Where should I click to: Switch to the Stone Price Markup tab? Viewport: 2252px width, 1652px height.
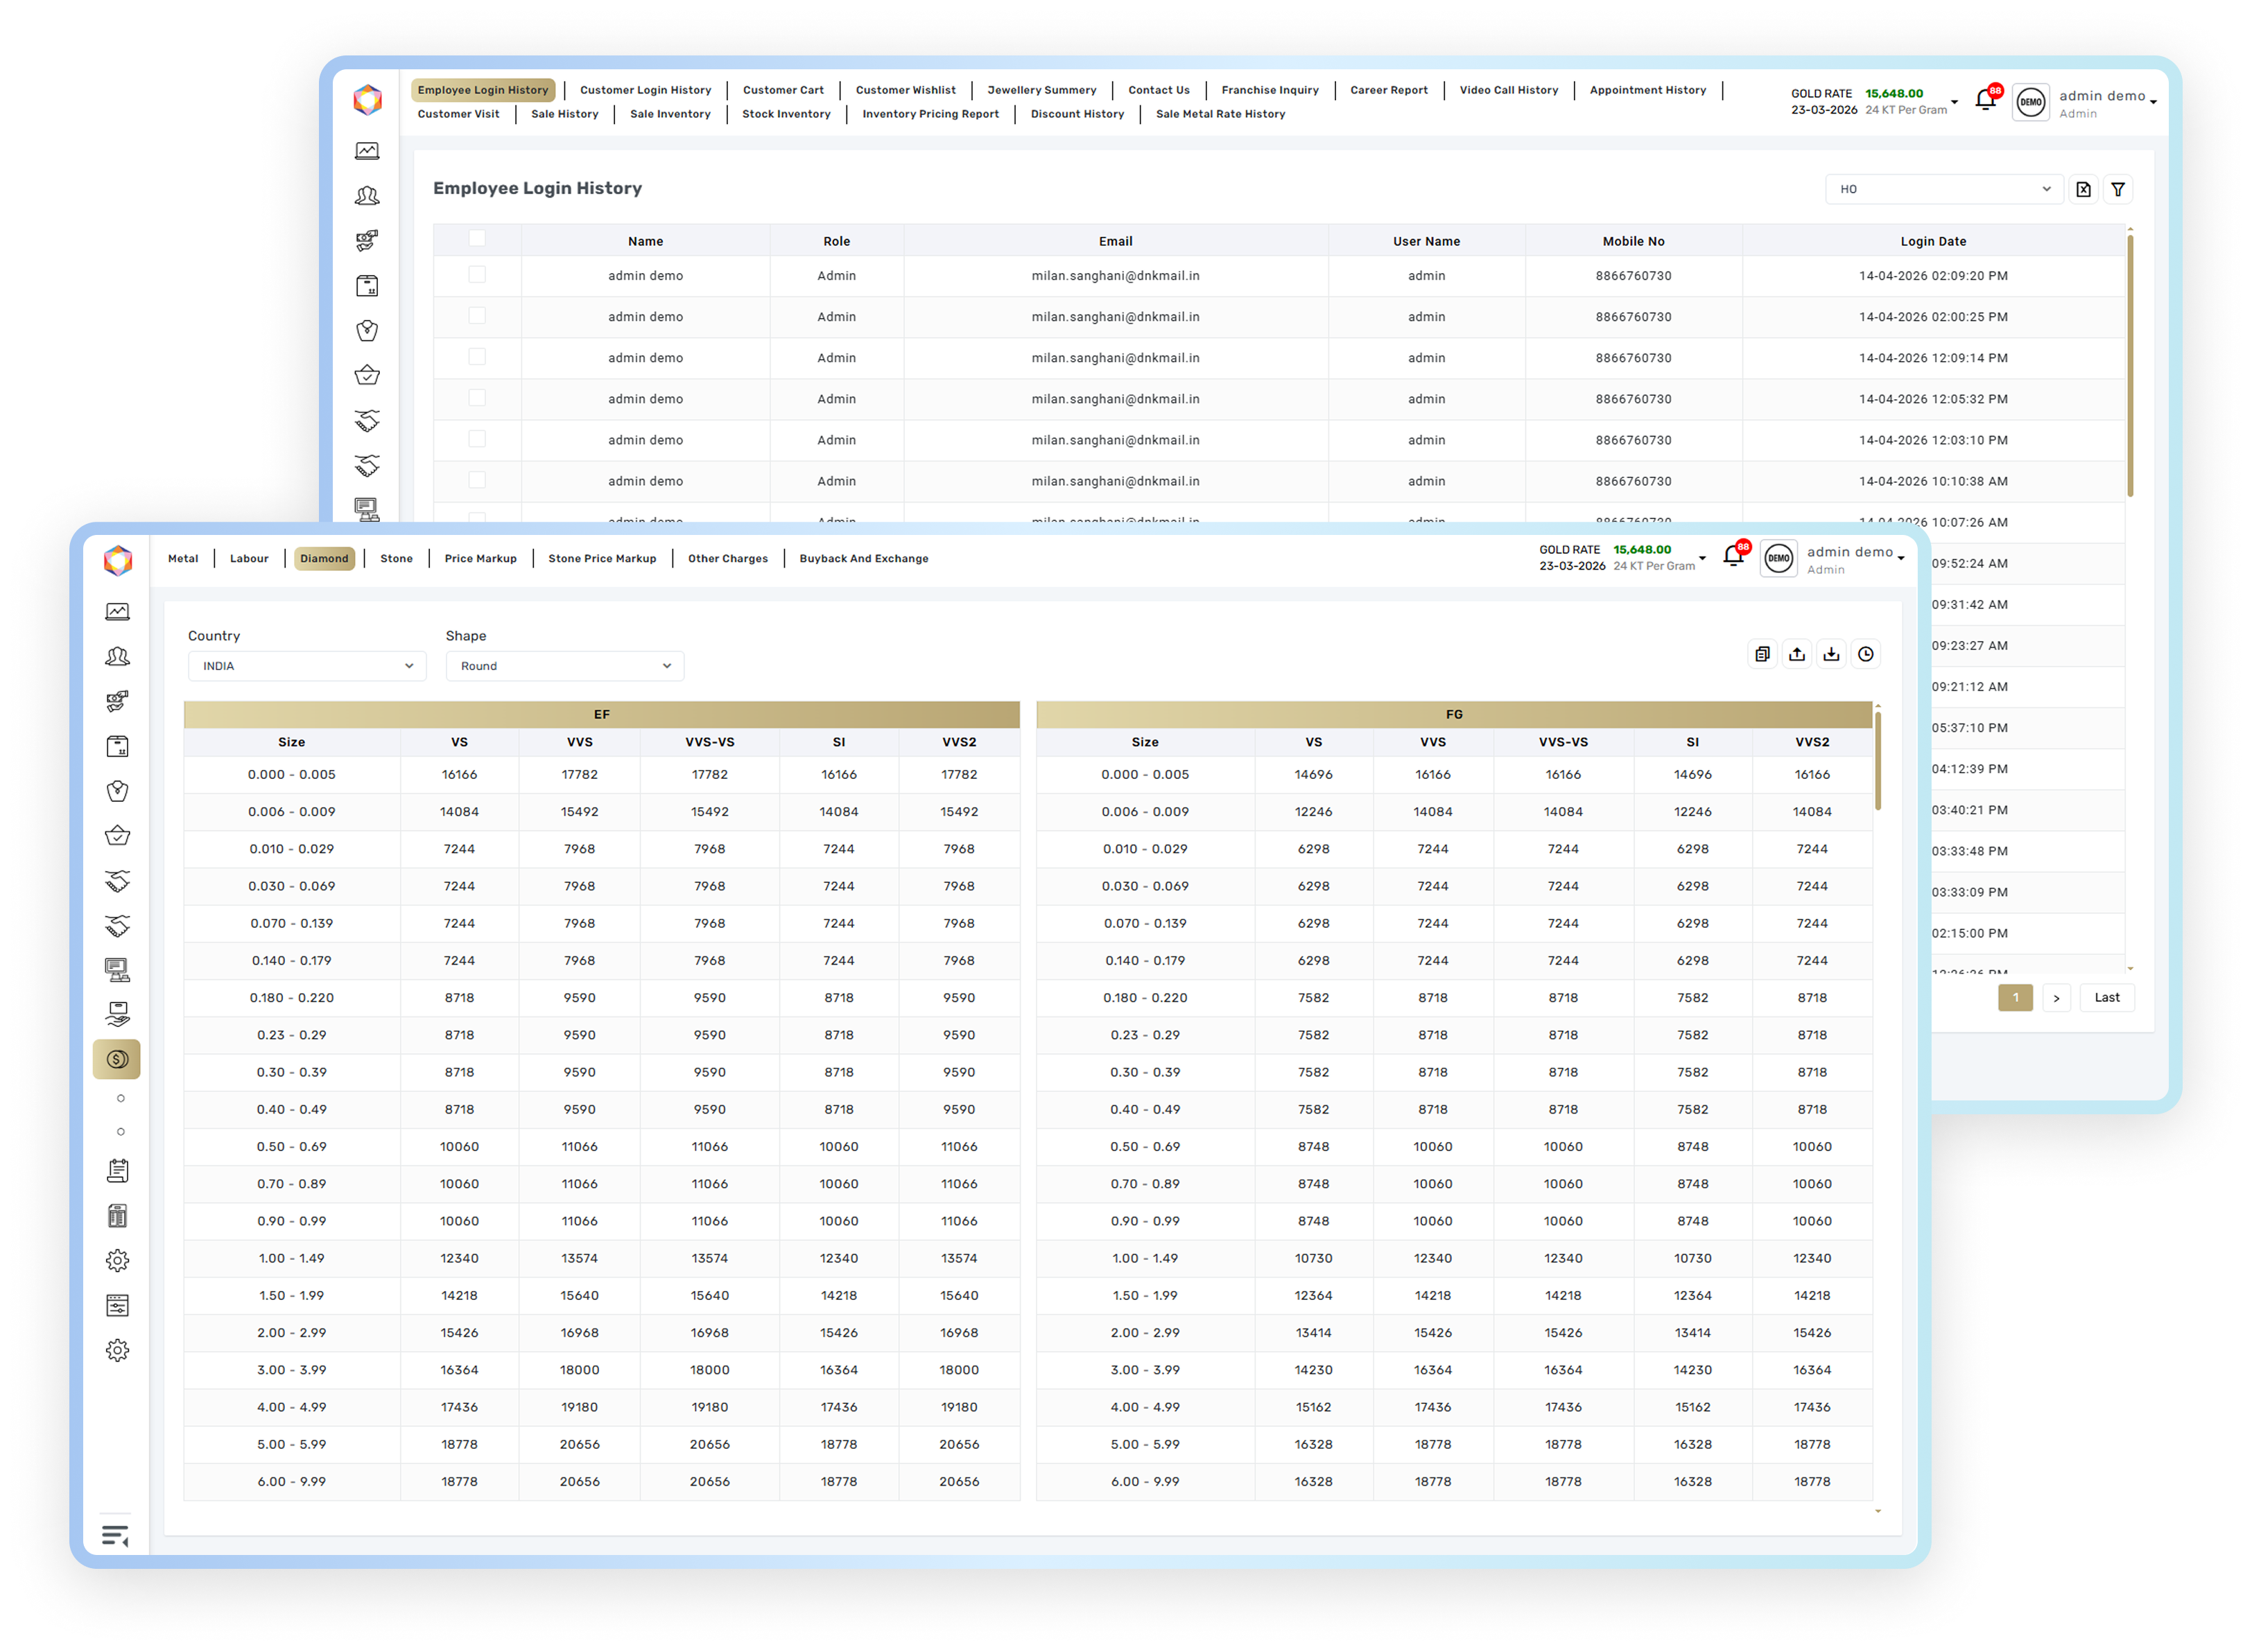[601, 559]
